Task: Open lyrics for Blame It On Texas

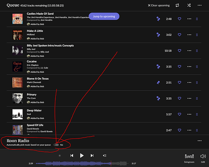Action: tap(158, 83)
